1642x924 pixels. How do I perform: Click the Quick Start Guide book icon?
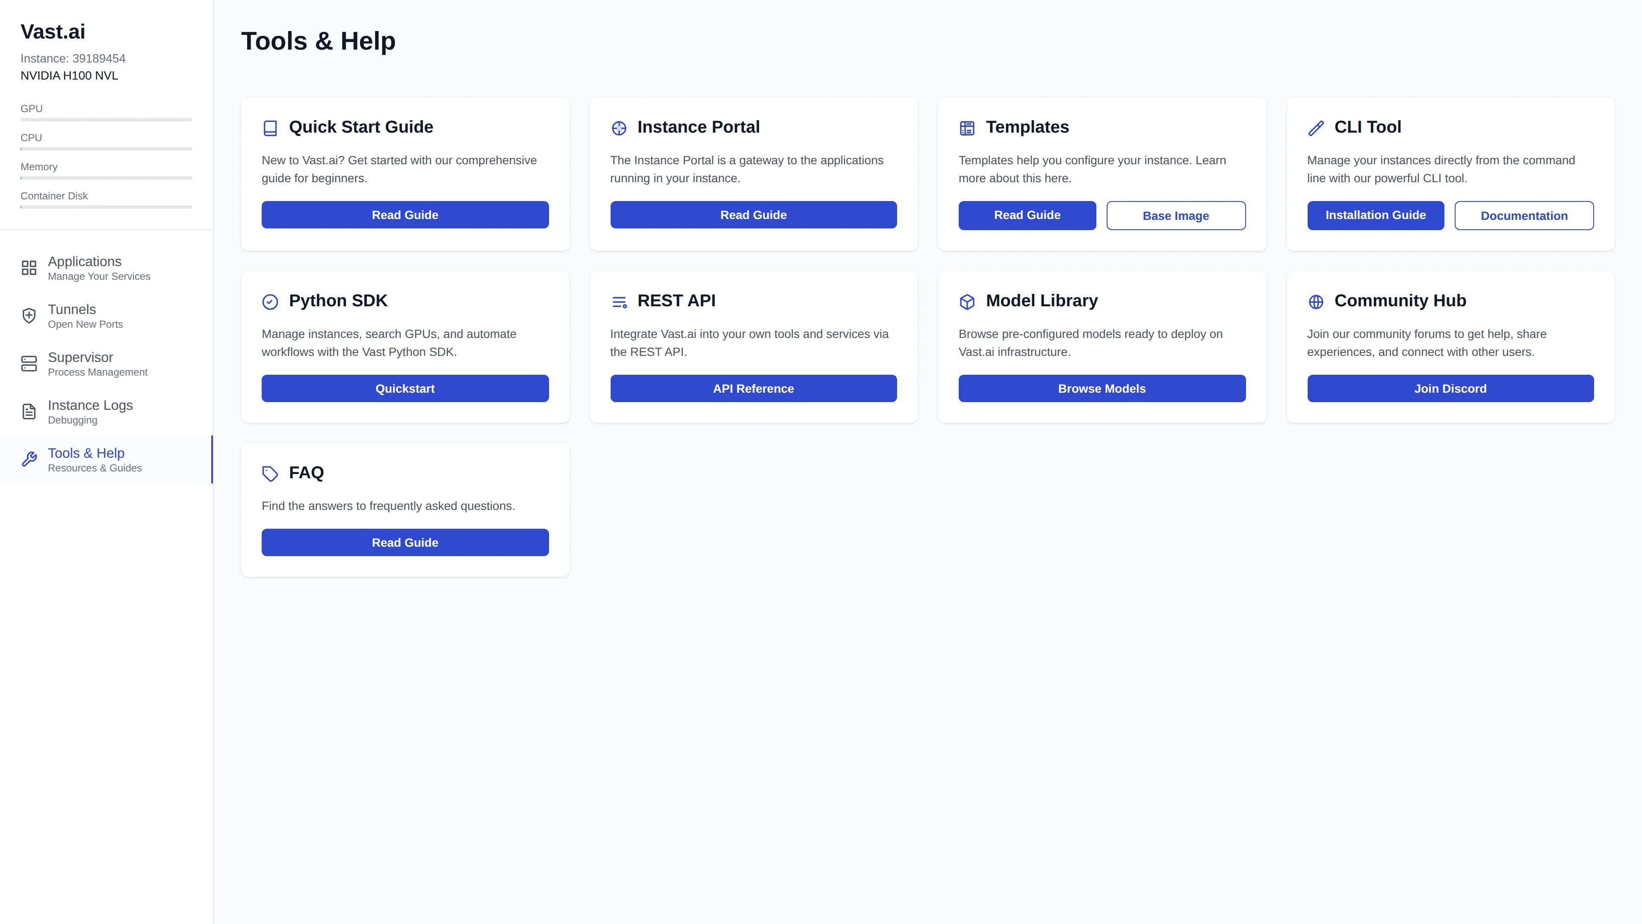[x=270, y=128]
